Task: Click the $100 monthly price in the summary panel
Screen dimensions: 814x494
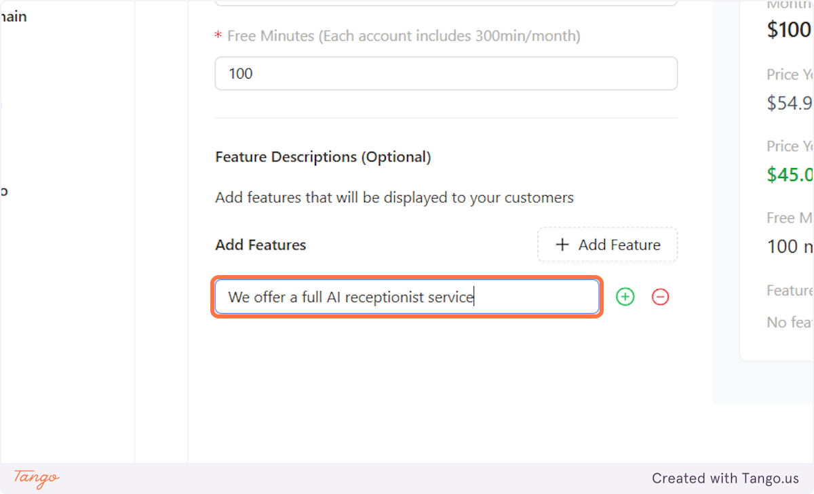Action: coord(788,30)
